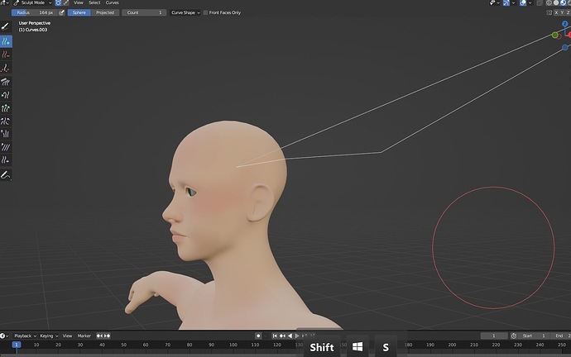
Task: Select the Annotate tool
Action: coord(6,175)
